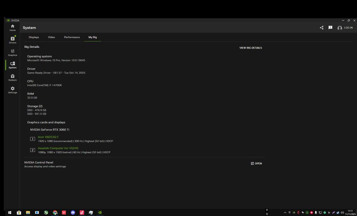
Task: Click the send feedback icon
Action: pyautogui.click(x=330, y=27)
